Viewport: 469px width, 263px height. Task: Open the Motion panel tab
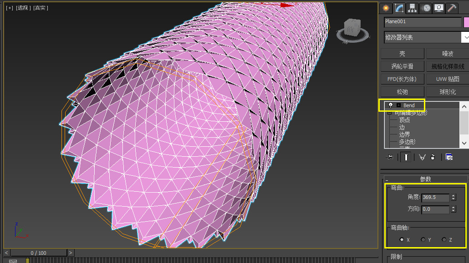pos(426,8)
